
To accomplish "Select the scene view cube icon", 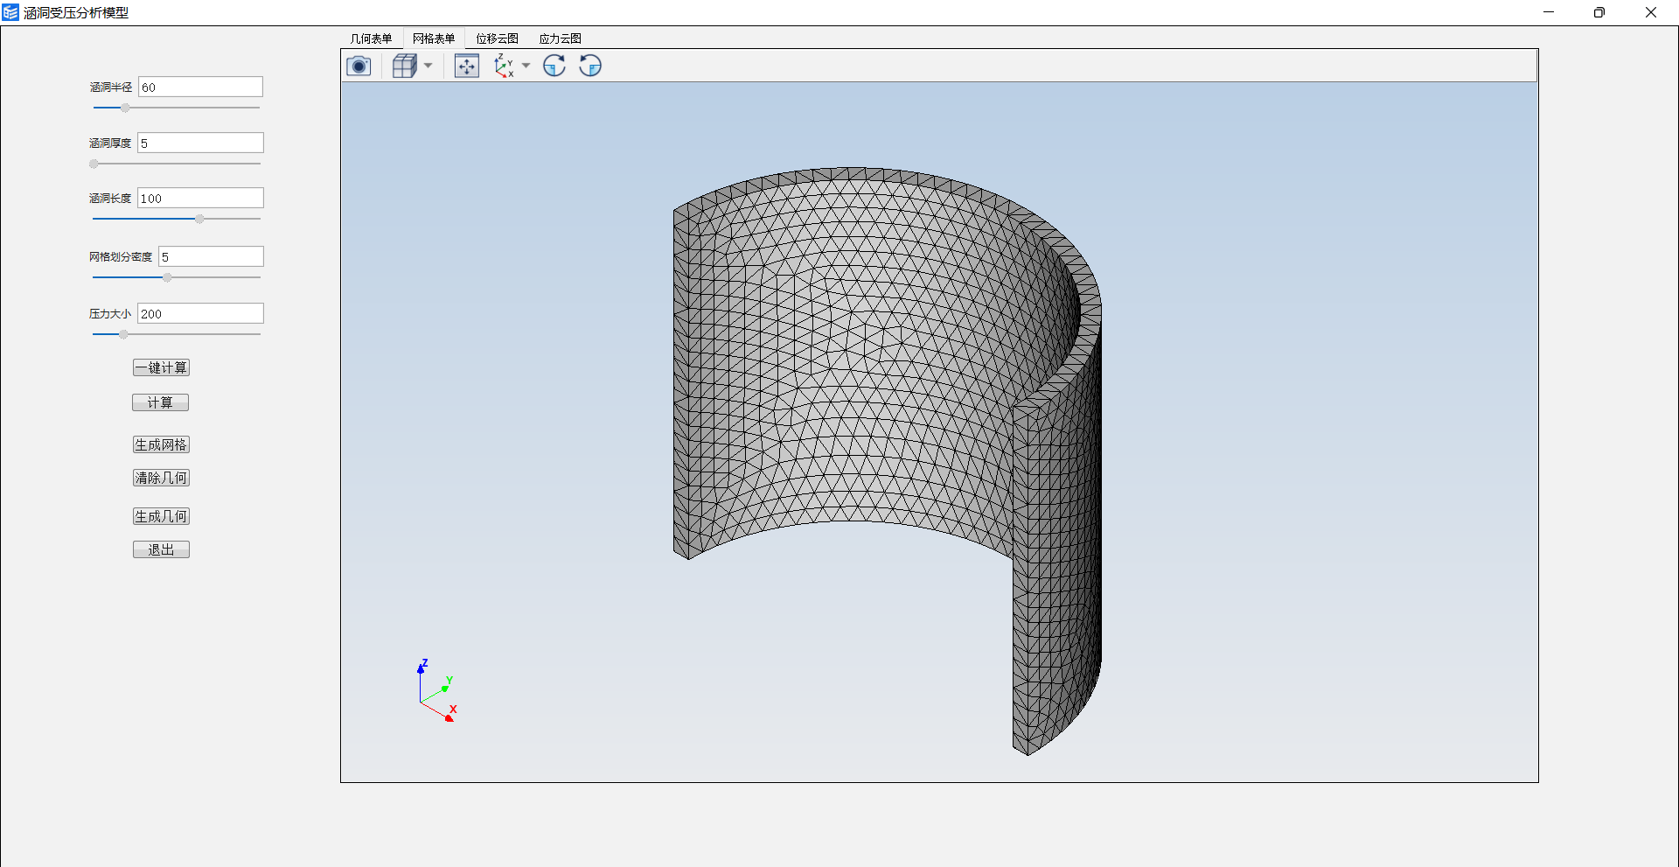I will (404, 66).
